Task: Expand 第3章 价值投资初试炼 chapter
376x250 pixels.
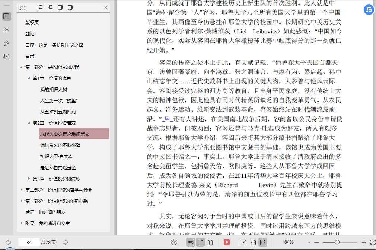Action: (29, 179)
